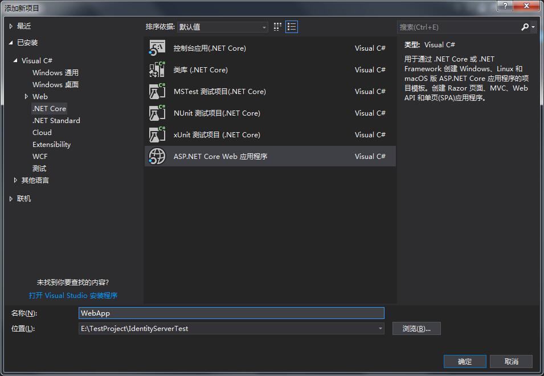This screenshot has height=376, width=544.
Task: Click the Console App (.NET Core) template icon
Action: click(x=157, y=48)
